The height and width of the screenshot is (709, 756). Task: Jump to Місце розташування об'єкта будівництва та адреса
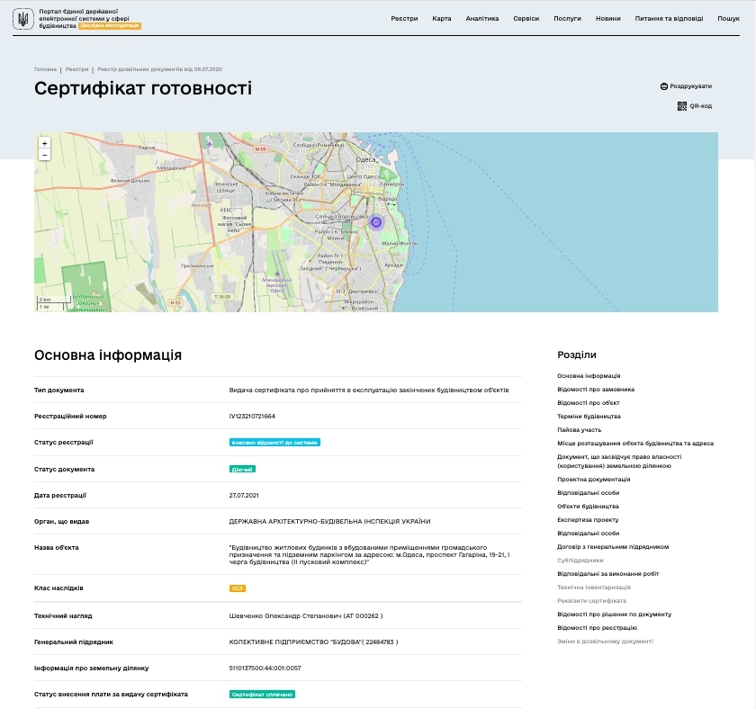click(x=635, y=444)
